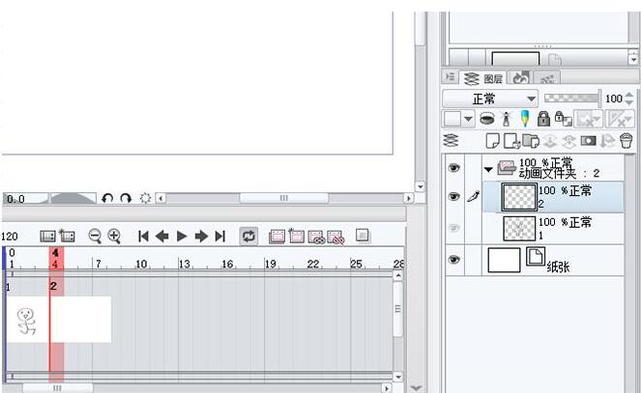Click the layer opacity slider

[x=571, y=98]
